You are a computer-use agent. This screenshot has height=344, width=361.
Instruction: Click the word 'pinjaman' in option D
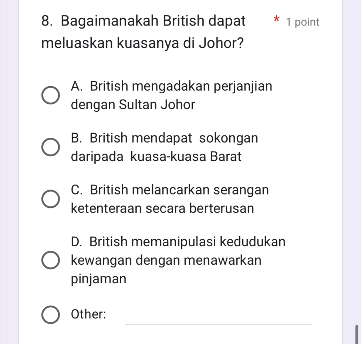coord(98,279)
